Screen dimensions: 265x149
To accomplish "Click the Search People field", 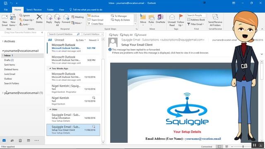I will (x=196, y=15).
